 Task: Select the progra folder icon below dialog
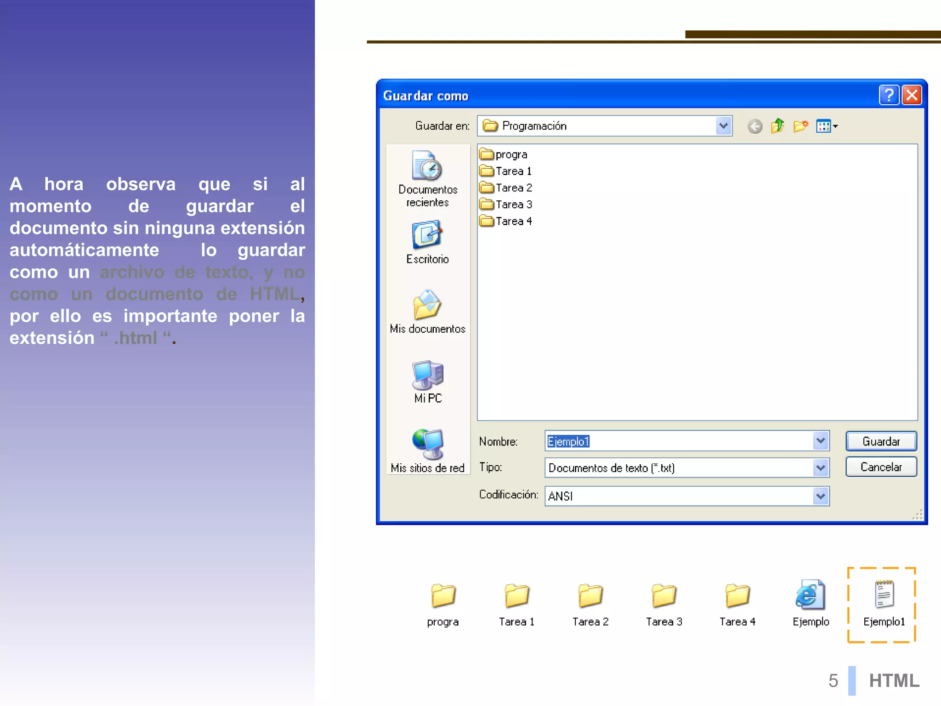(443, 605)
